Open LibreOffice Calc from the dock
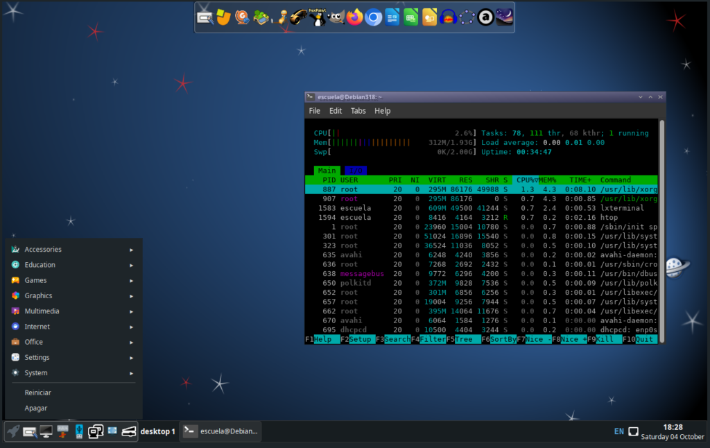This screenshot has width=710, height=448. 411,17
